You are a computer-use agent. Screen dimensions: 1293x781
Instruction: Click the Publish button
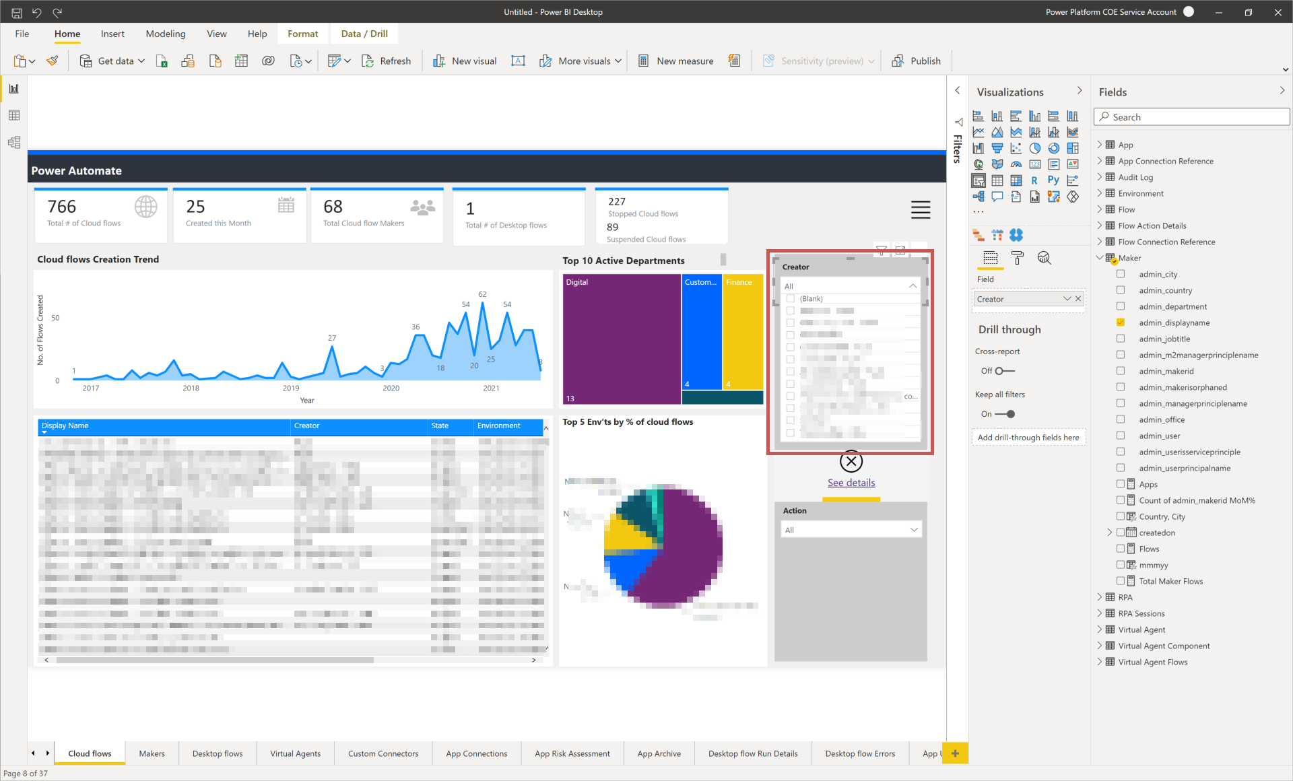(x=917, y=61)
